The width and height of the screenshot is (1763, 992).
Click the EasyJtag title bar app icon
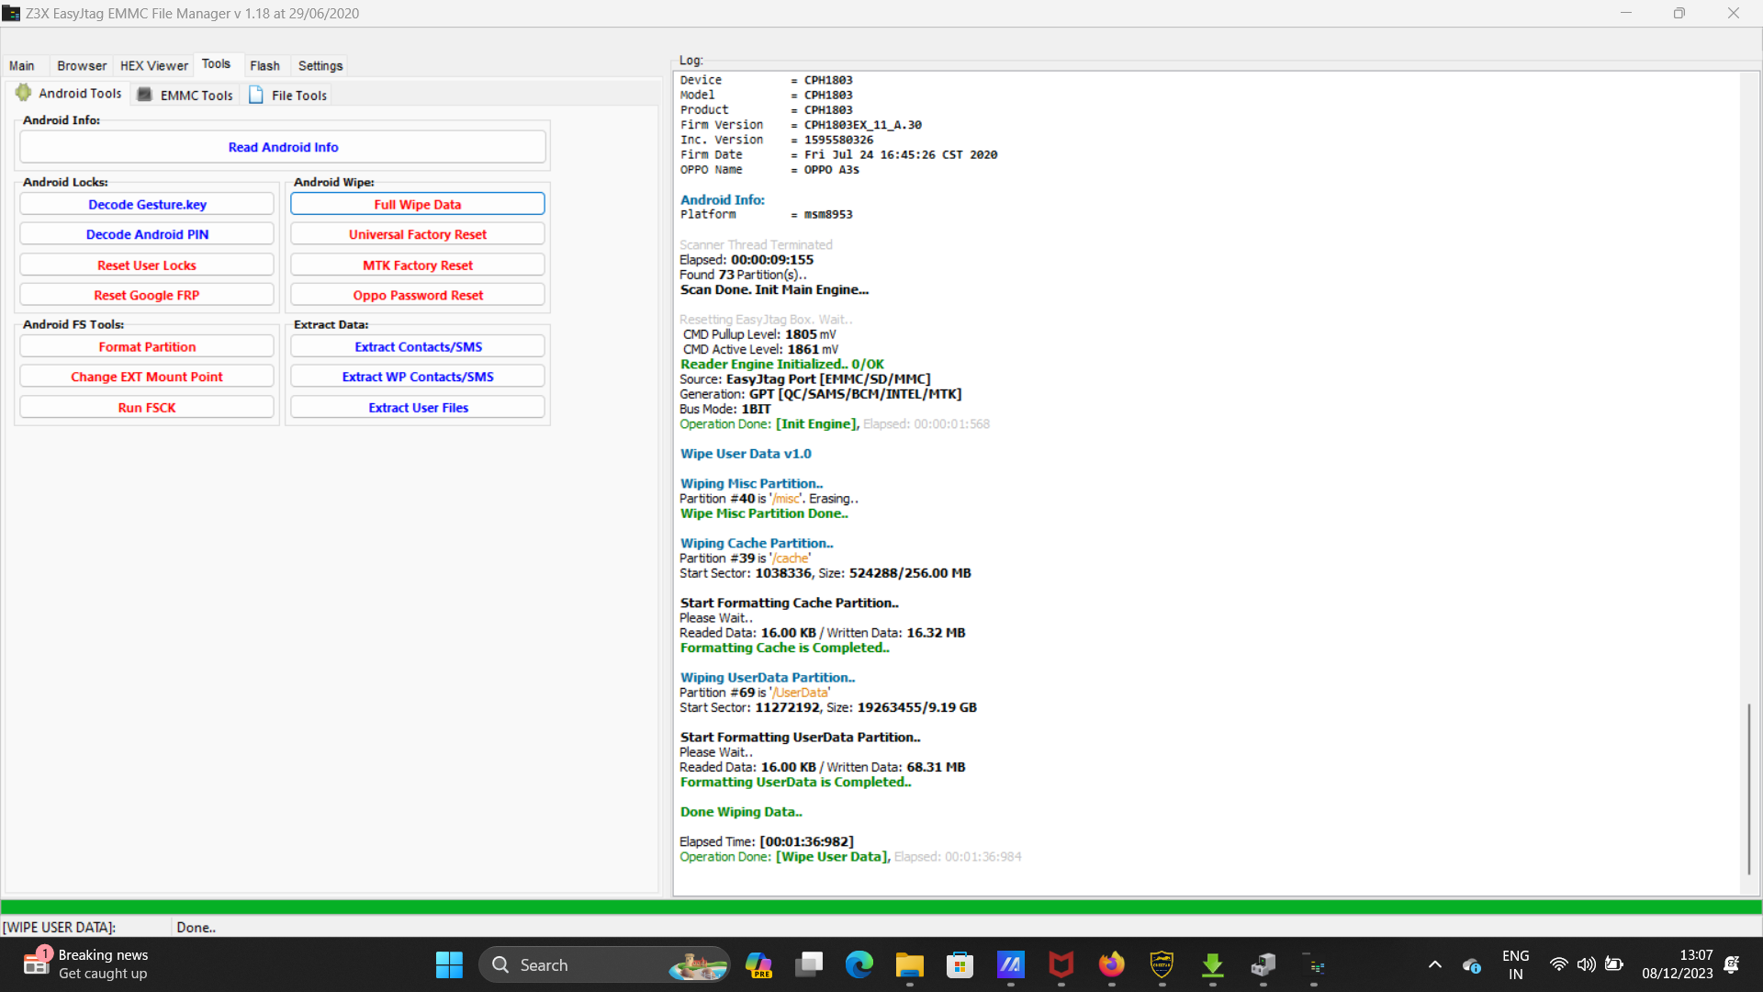click(x=11, y=13)
